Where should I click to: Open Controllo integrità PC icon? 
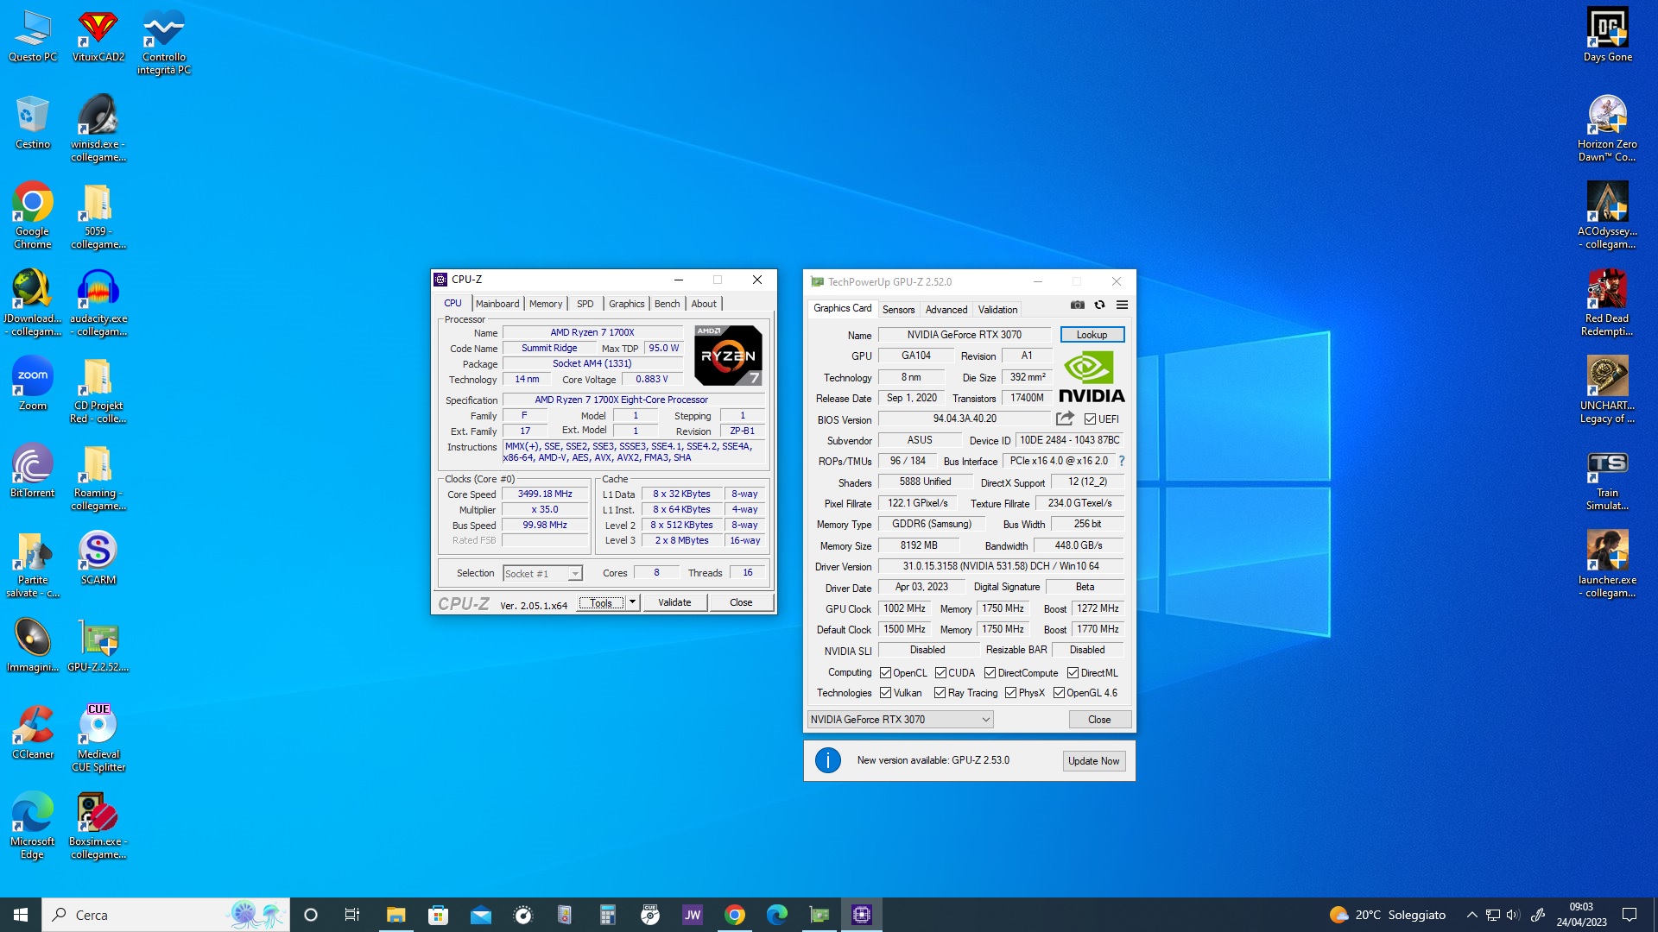point(164,42)
